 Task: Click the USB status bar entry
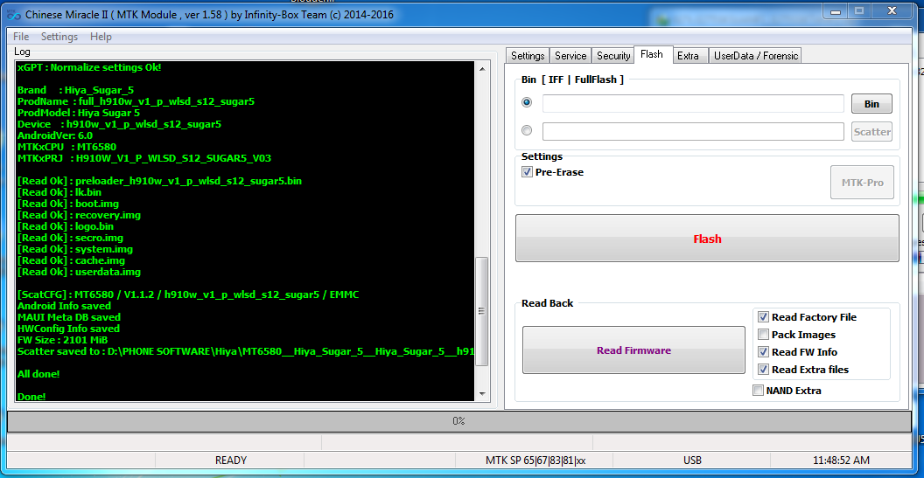[692, 461]
